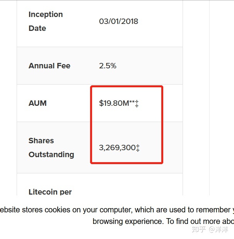Image resolution: width=234 pixels, height=239 pixels.
Task: Click the word Outstanding in the label
Action: (51, 154)
